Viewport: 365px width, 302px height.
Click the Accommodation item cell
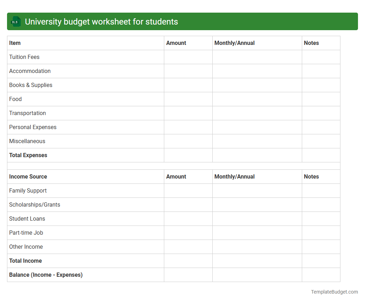pos(30,71)
